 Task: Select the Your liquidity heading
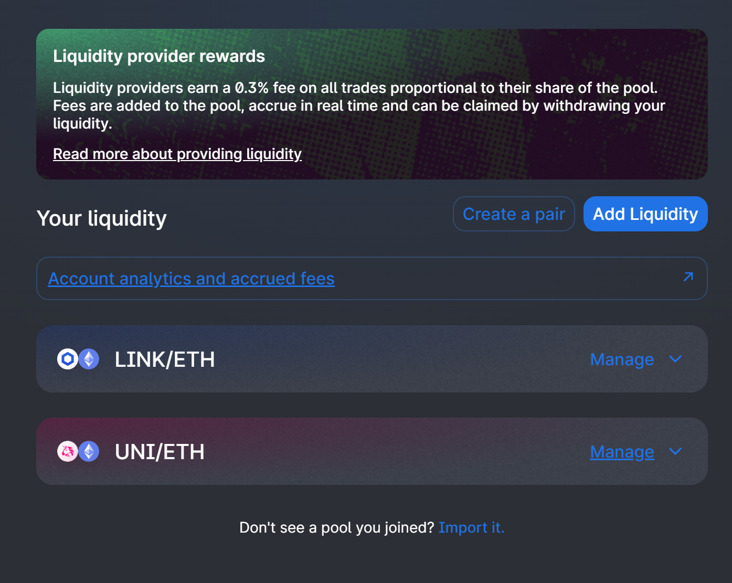click(x=101, y=218)
